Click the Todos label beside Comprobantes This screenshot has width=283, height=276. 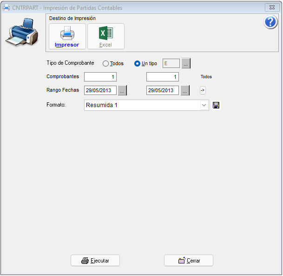tap(206, 77)
